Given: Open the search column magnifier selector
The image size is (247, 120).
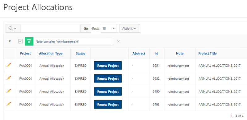Looking at the screenshot, I should click(x=13, y=28).
